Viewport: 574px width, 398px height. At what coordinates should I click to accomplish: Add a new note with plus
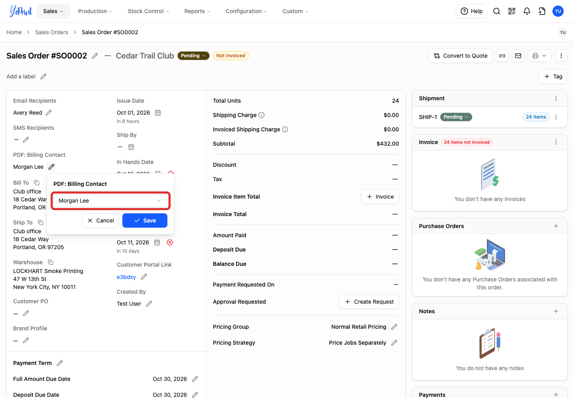pyautogui.click(x=556, y=311)
